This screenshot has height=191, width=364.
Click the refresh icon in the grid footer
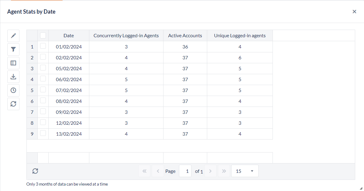point(35,171)
